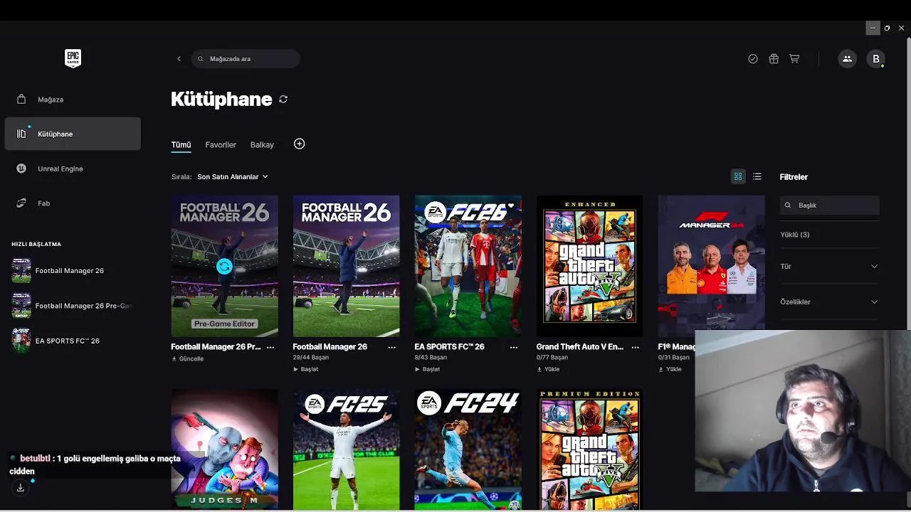Viewport: 911px width, 512px height.
Task: Open more options for Football Manager 26 Pre-Game Editor
Action: pos(270,347)
